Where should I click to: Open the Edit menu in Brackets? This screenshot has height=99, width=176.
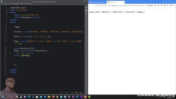tap(5, 4)
